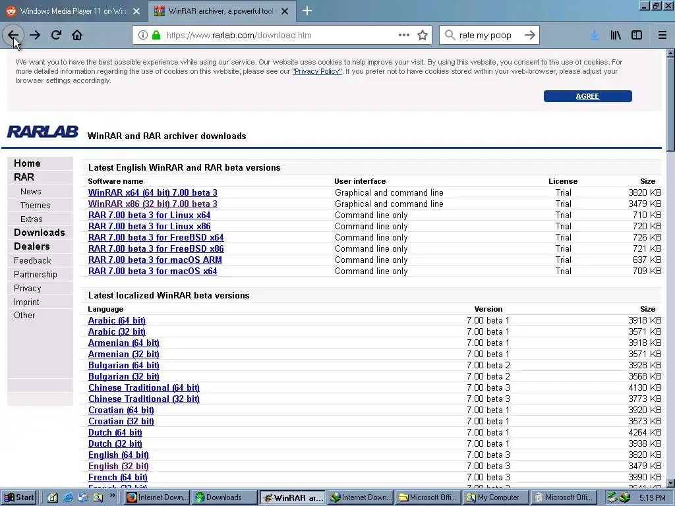Click the forward navigation arrow
This screenshot has width=675, height=506.
coord(35,36)
